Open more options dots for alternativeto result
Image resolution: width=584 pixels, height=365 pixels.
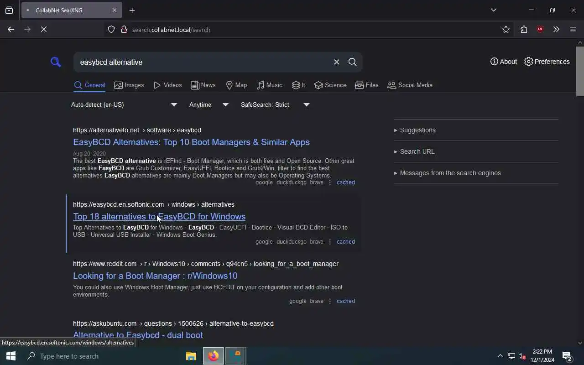[x=330, y=182]
